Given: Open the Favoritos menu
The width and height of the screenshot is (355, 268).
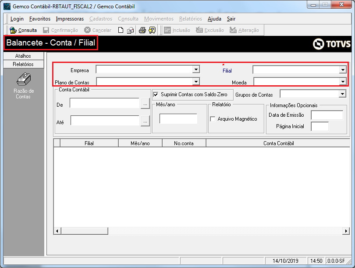Looking at the screenshot, I should [40, 19].
